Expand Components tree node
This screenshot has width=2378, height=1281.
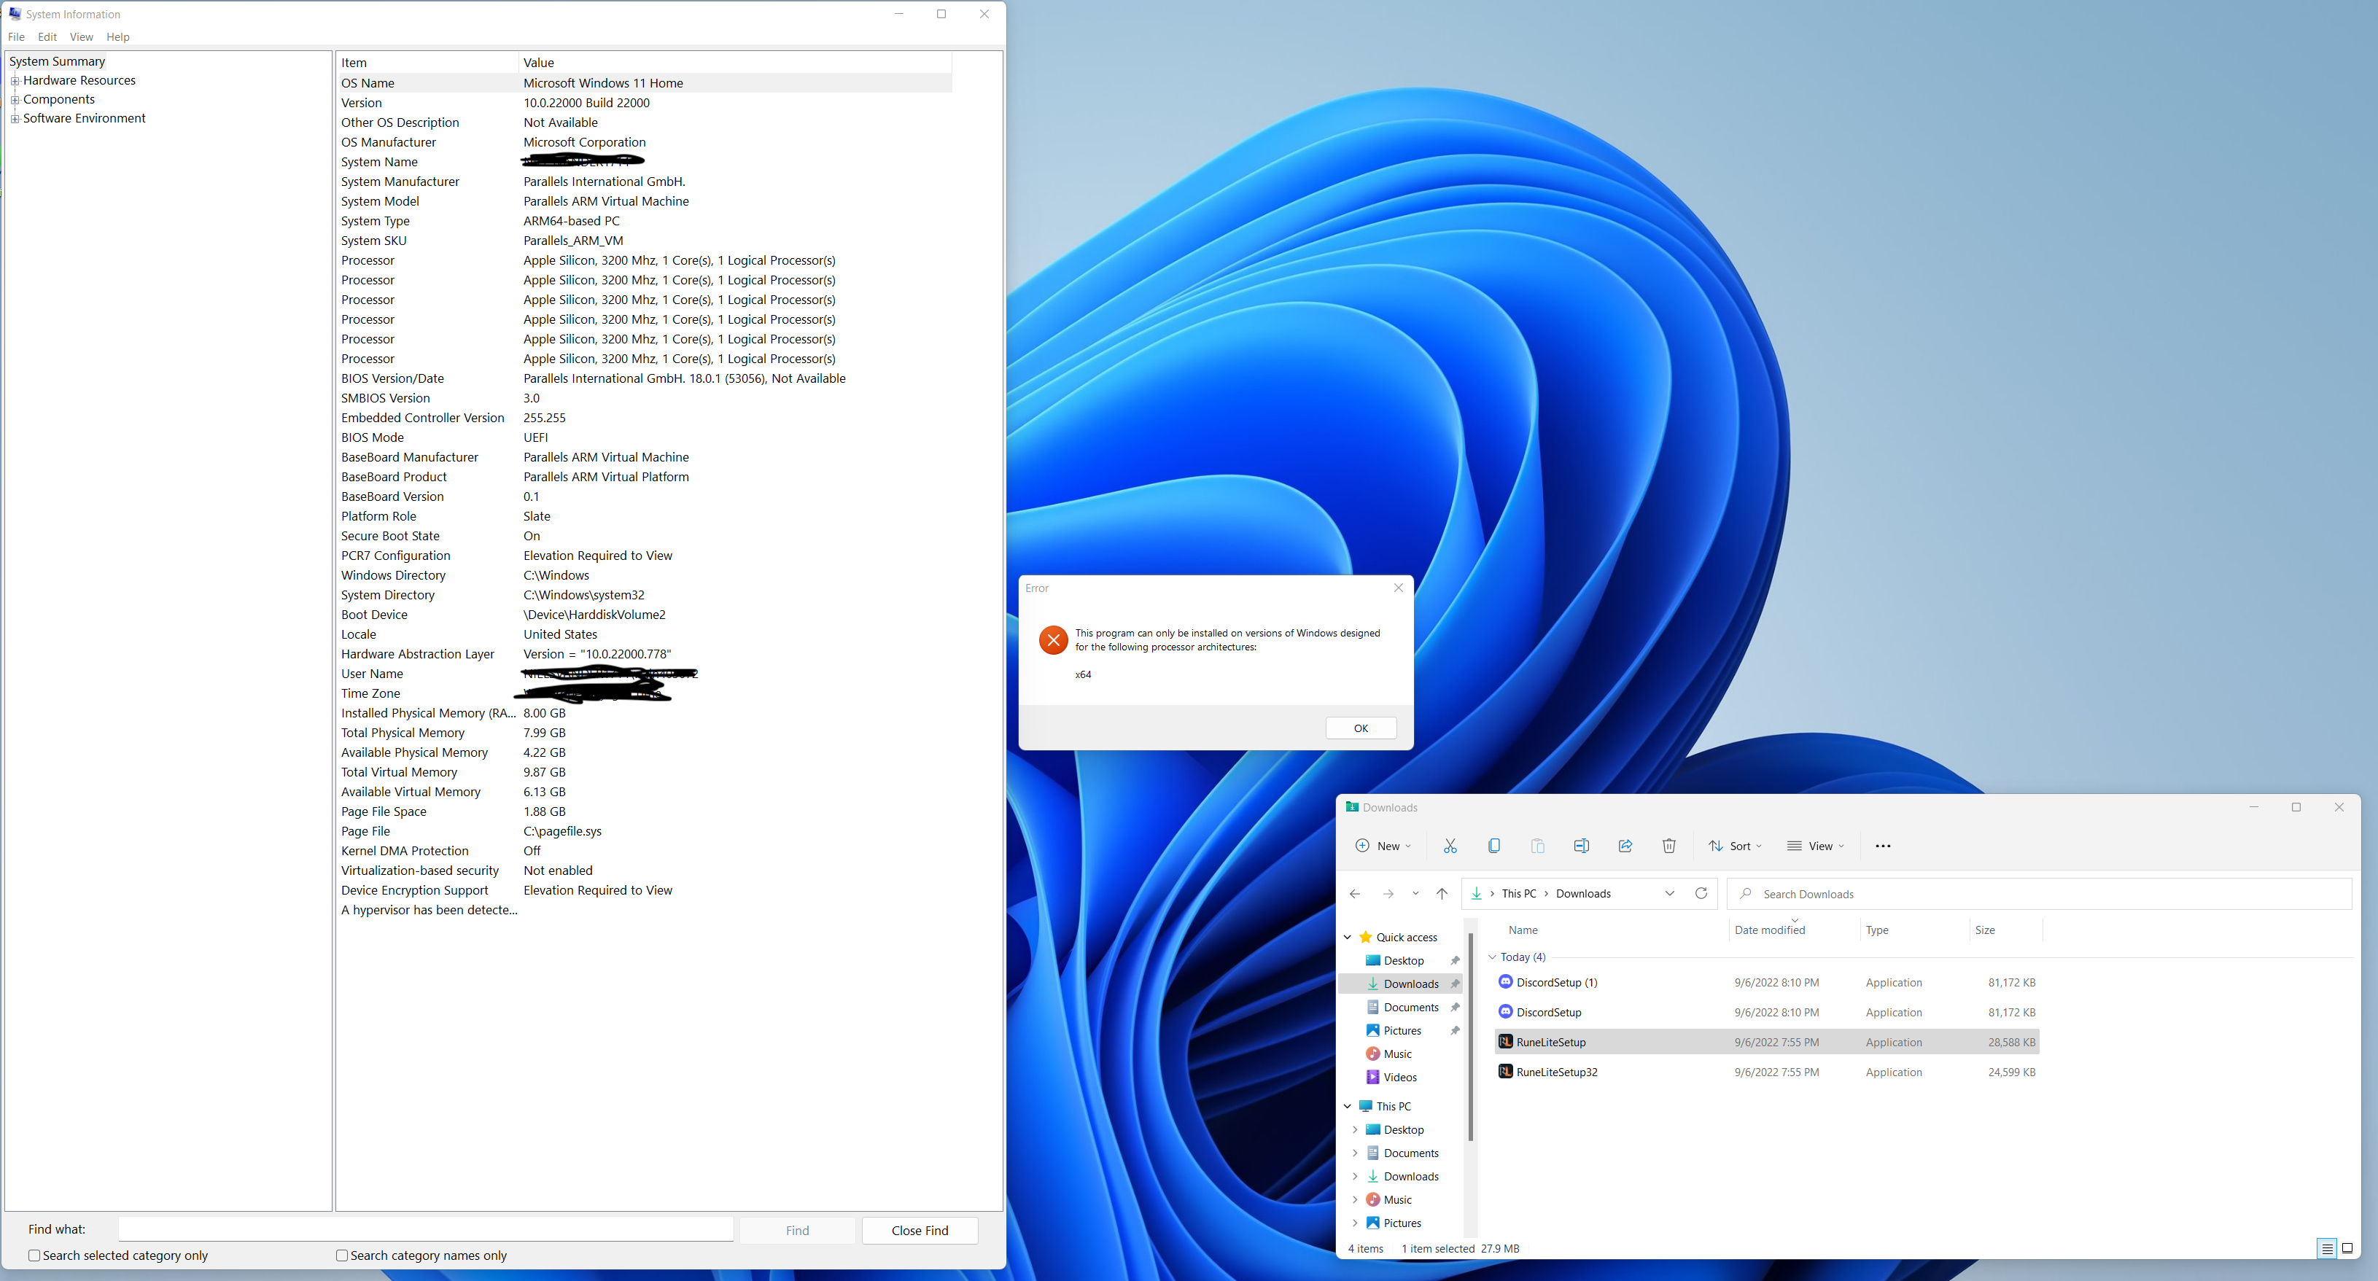(15, 100)
